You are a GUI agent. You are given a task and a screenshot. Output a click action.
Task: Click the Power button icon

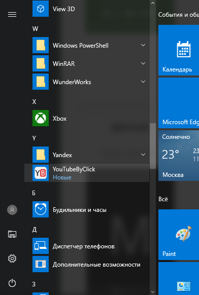click(12, 283)
